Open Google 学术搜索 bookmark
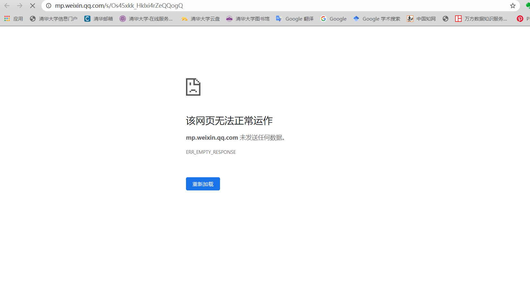 pyautogui.click(x=376, y=19)
